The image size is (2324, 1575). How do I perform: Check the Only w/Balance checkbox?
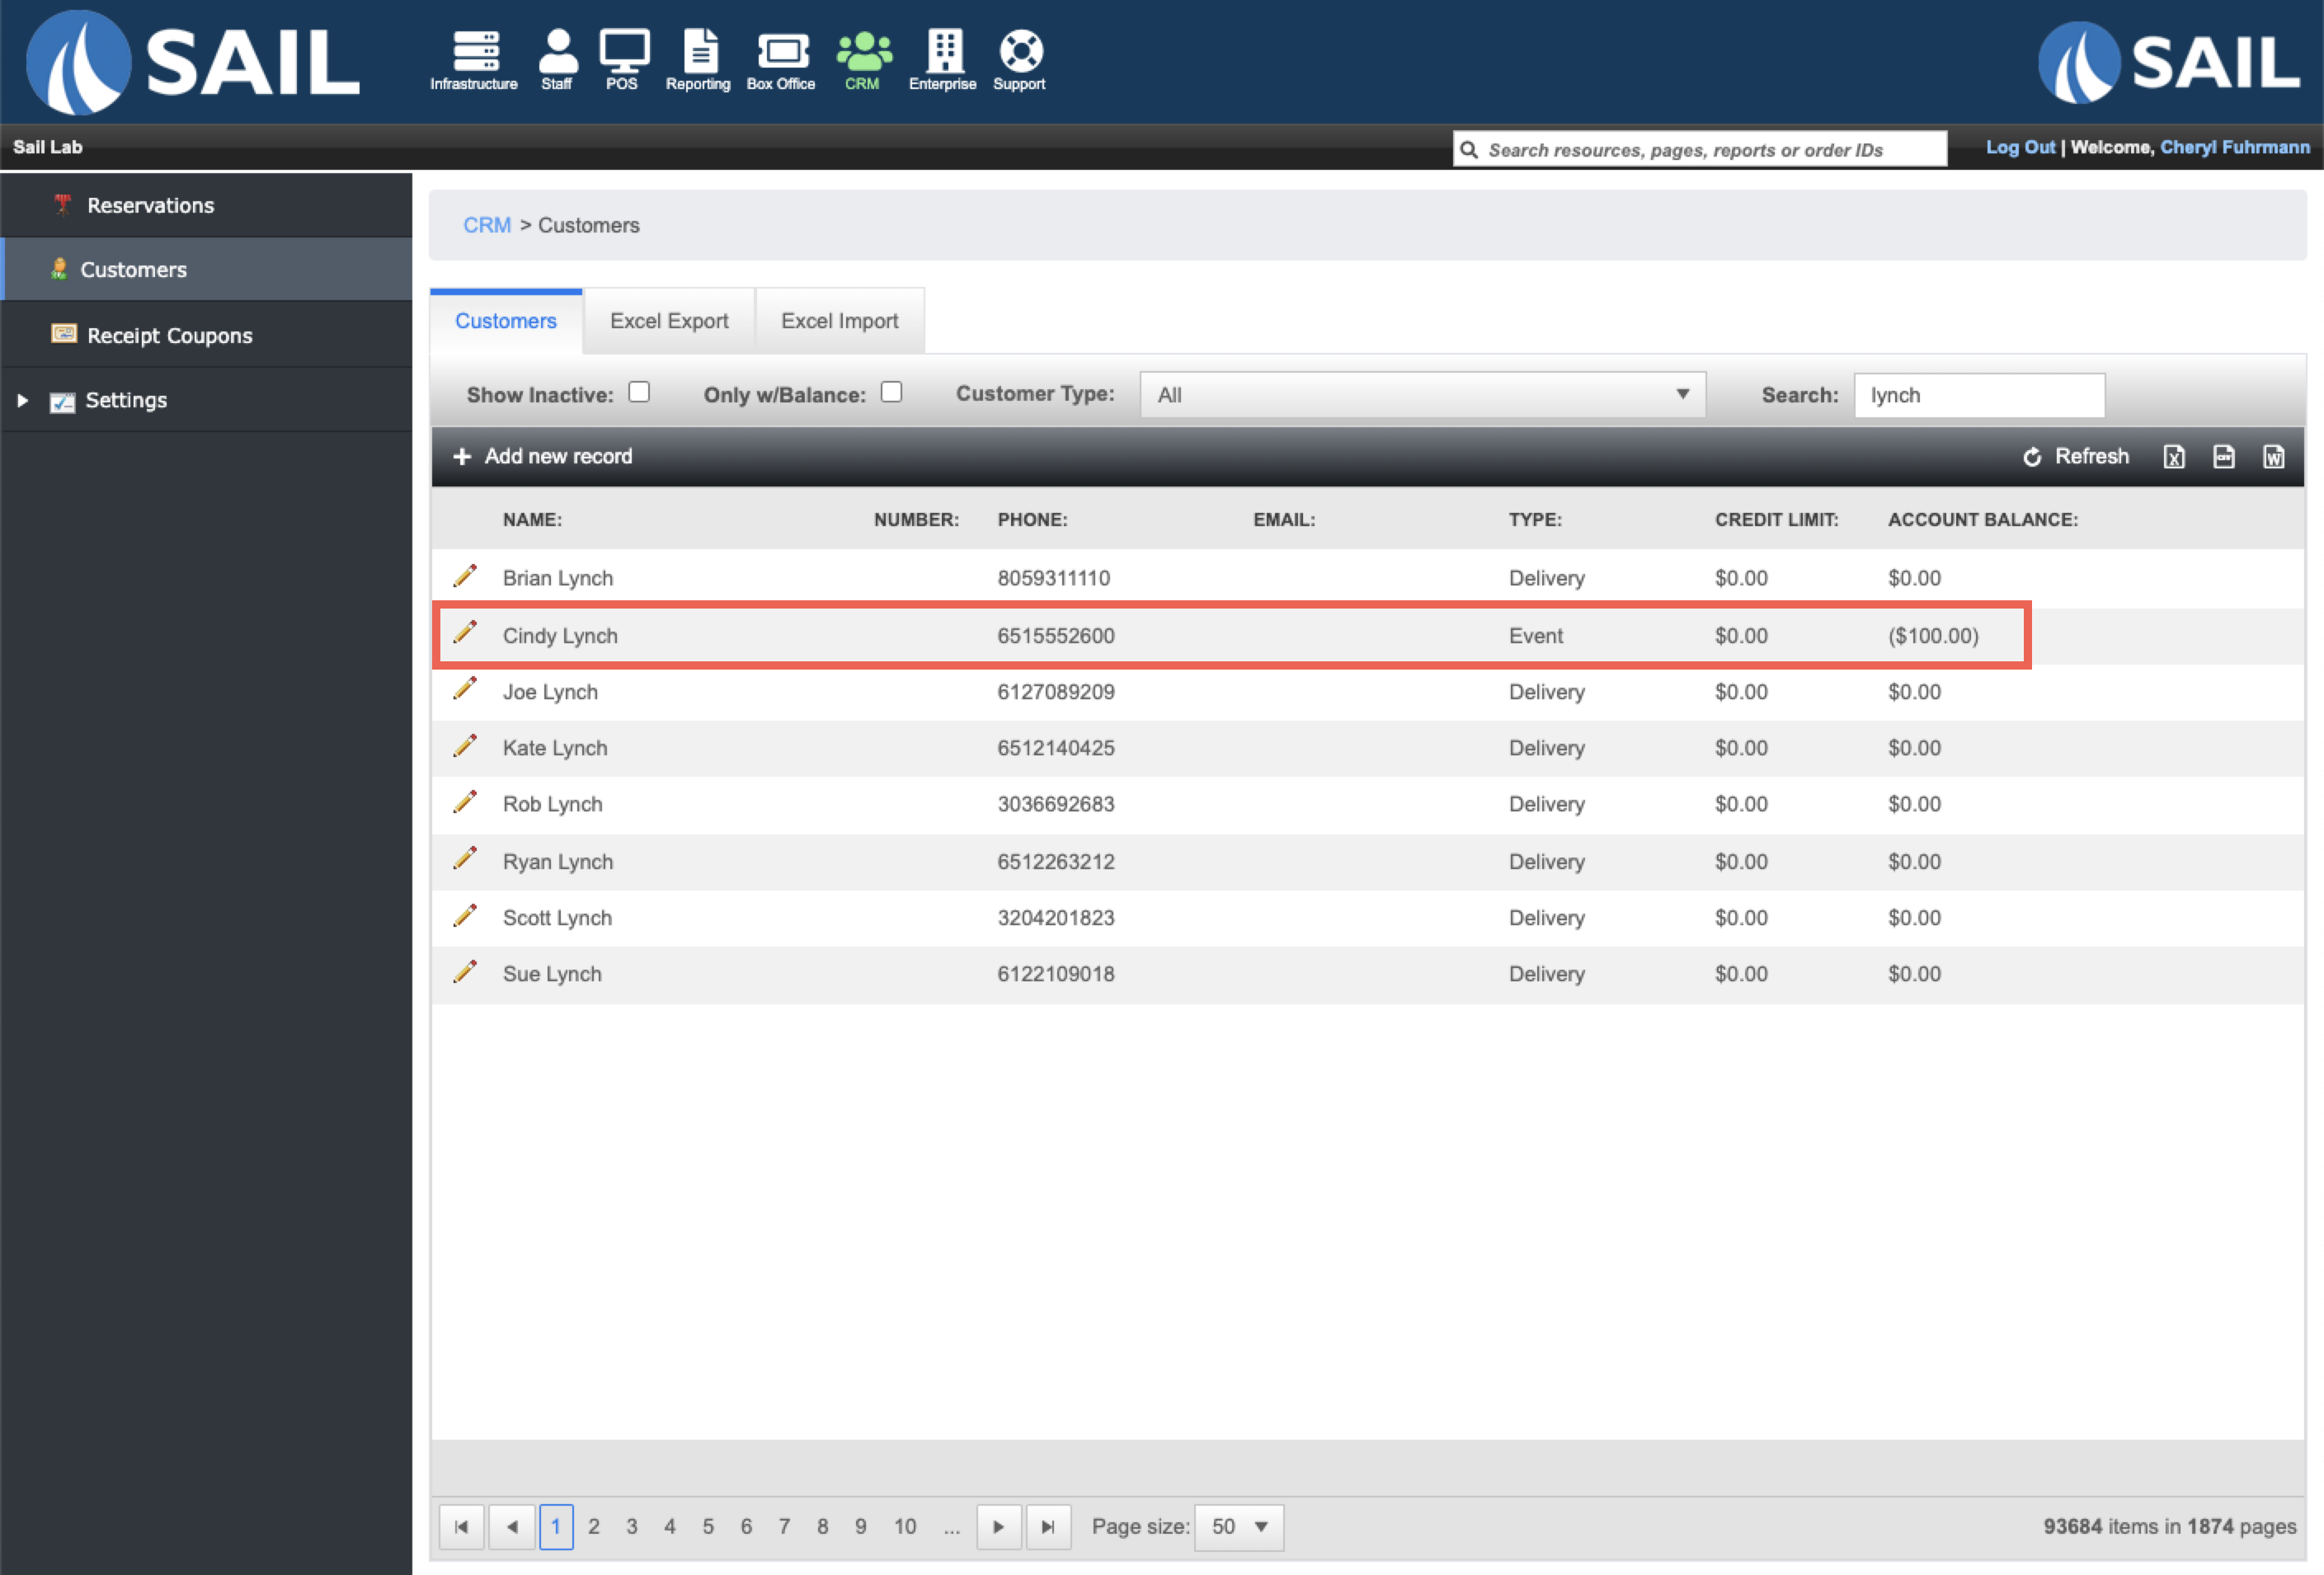point(891,392)
